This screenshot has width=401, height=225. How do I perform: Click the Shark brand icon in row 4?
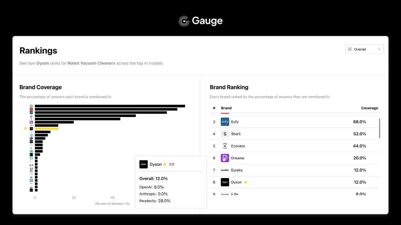225,134
